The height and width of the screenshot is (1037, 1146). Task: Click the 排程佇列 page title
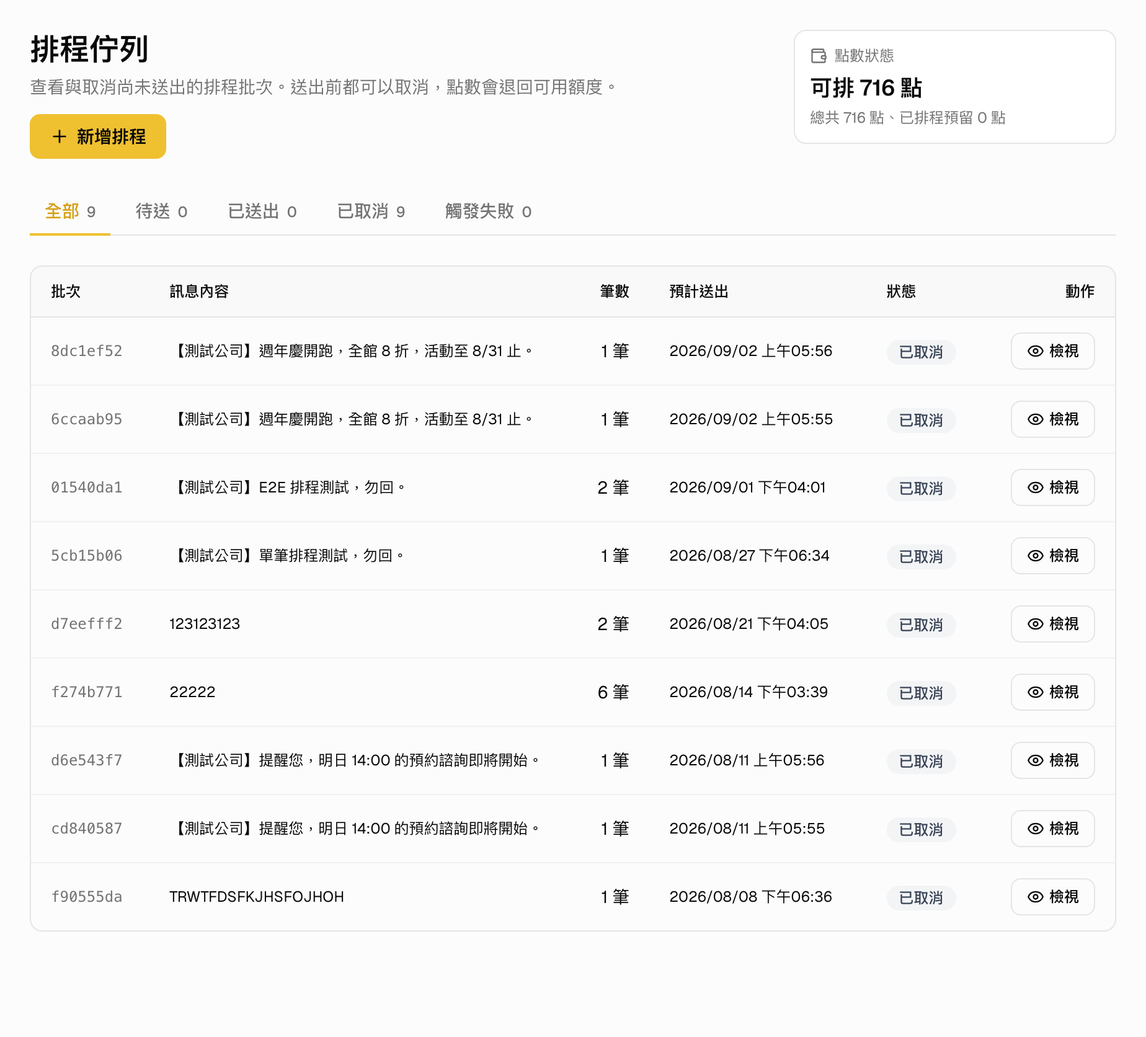(89, 50)
